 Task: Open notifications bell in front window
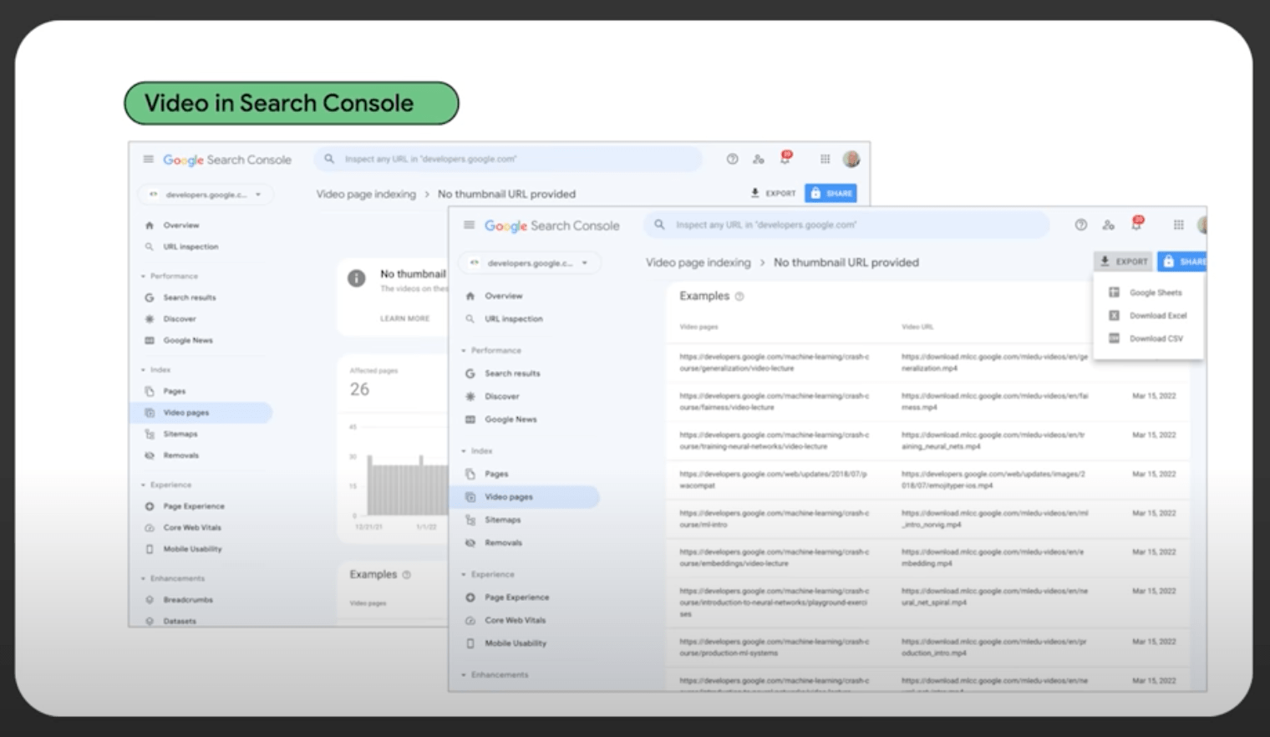(x=1136, y=223)
